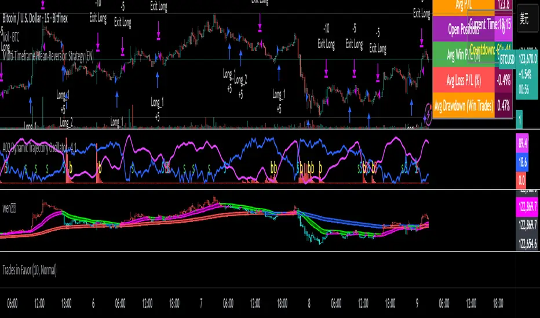Click the date label 9 on the time axis

coord(417,304)
